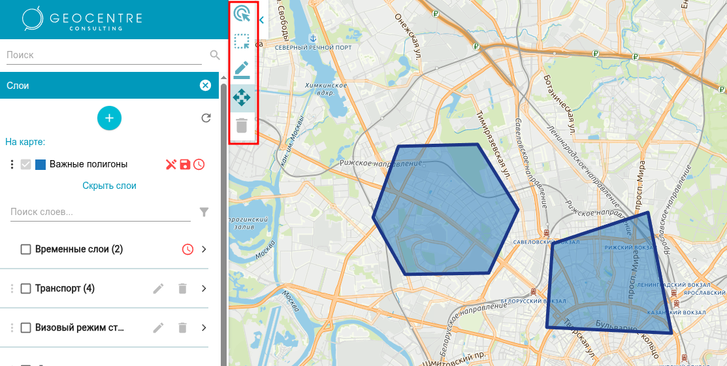Select the hexagonal polygon on the map
Screen dimensions: 727x366
[x=445, y=208]
